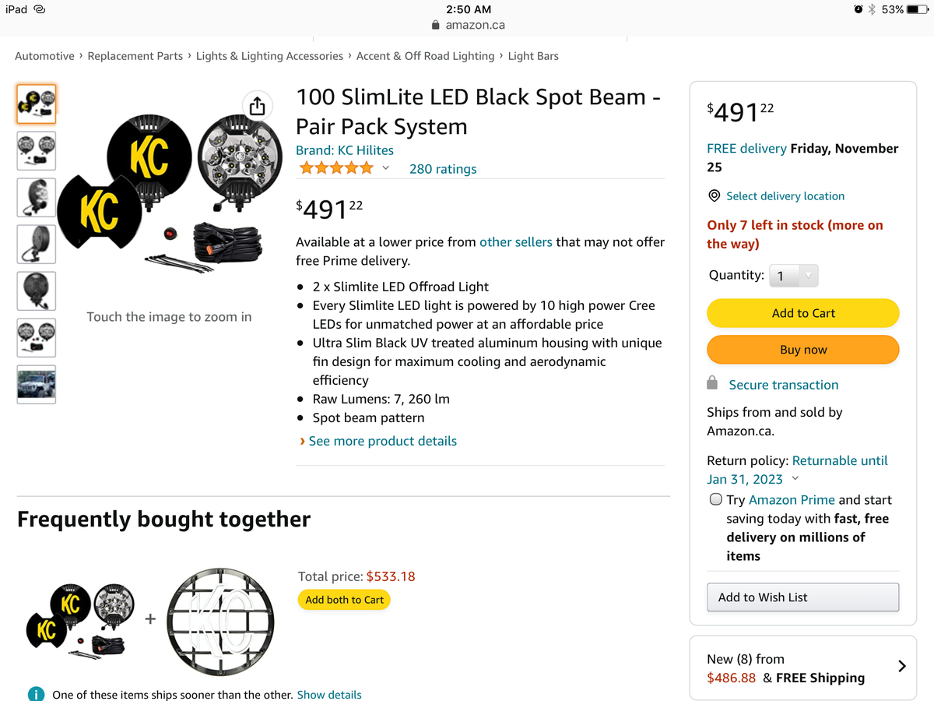Click the info icon by shipping notice
This screenshot has width=934, height=701.
coord(35,694)
